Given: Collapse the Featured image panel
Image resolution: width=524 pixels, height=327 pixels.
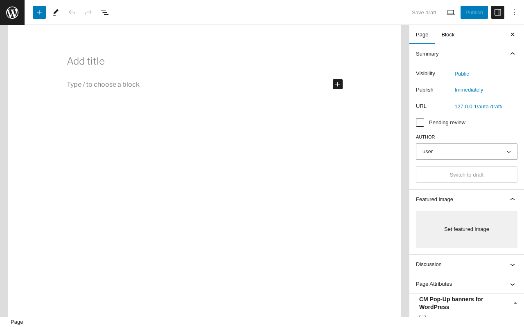Looking at the screenshot, I should pyautogui.click(x=467, y=199).
